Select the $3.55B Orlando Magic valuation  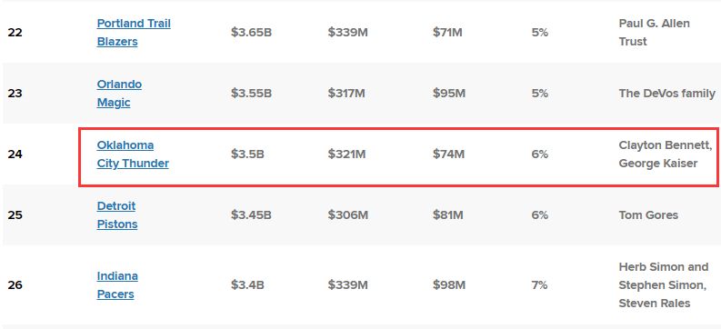click(251, 94)
